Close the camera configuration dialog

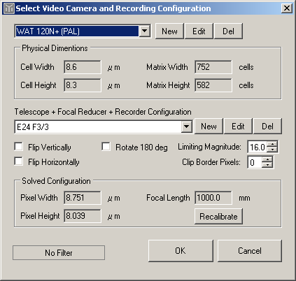(287, 8)
